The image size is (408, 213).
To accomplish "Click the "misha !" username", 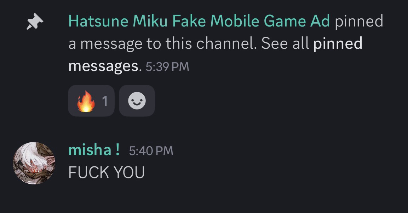I will pyautogui.click(x=94, y=150).
